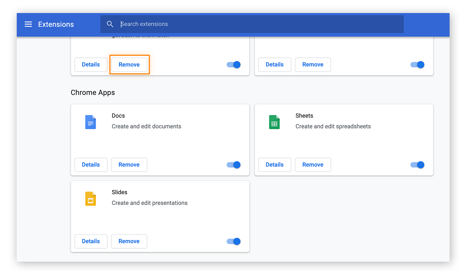Open Details for Docs

[91, 165]
